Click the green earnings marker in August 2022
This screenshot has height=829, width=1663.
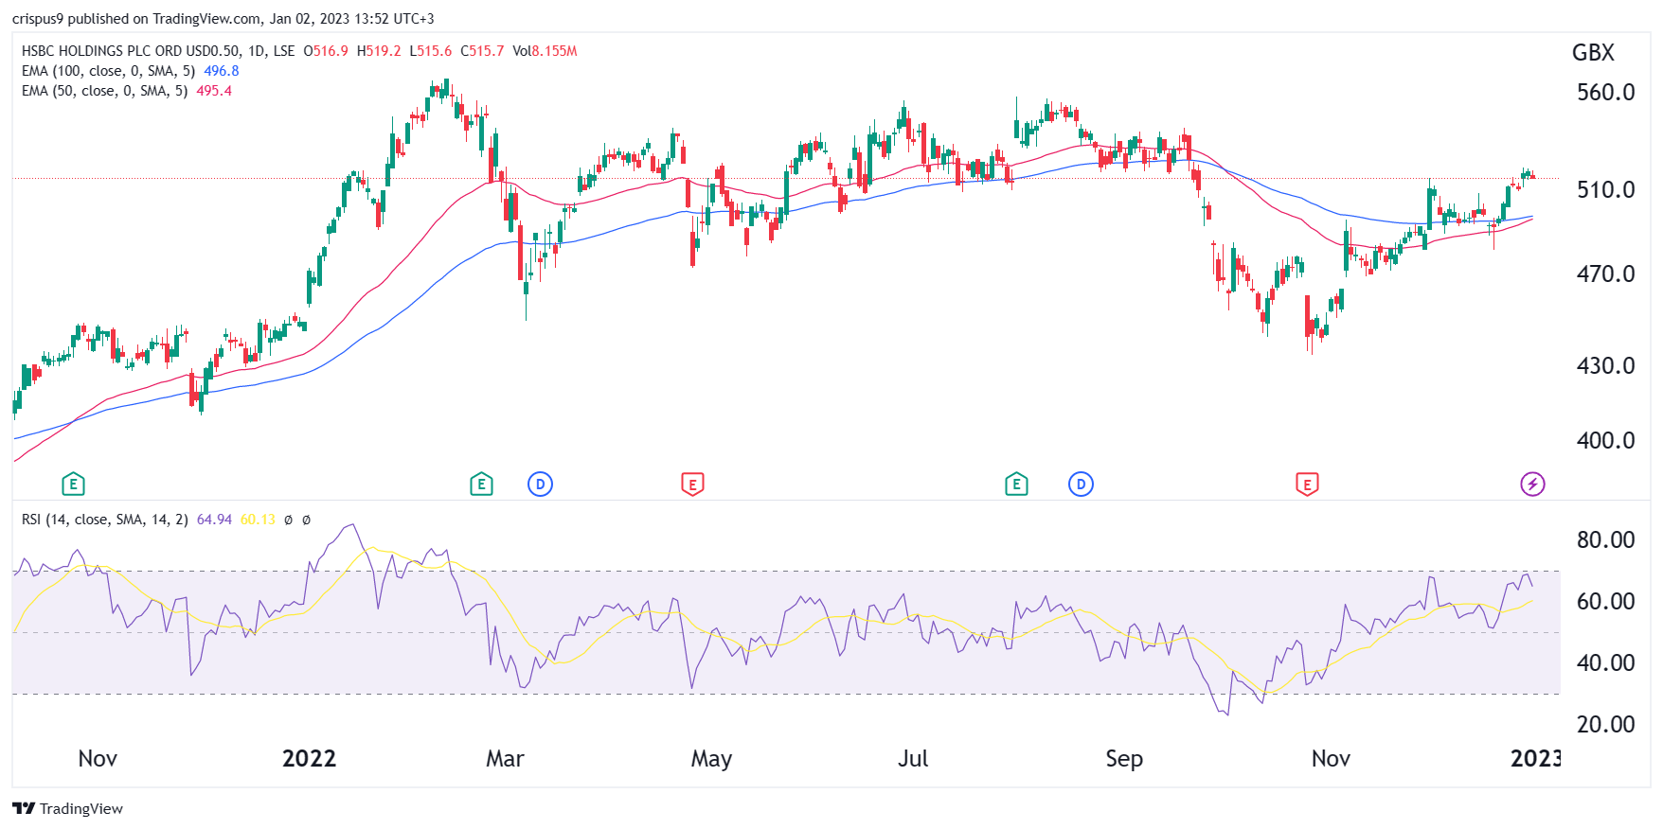[1016, 485]
